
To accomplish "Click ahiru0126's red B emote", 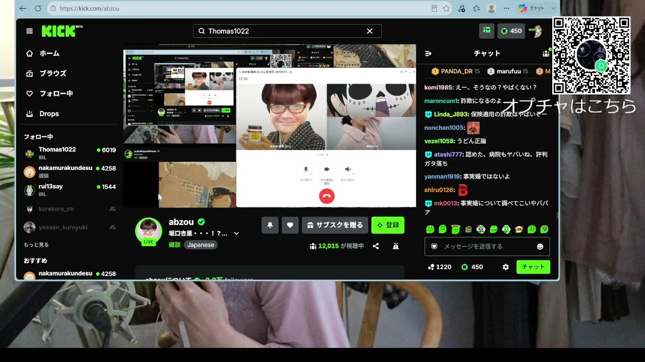I will (x=463, y=190).
